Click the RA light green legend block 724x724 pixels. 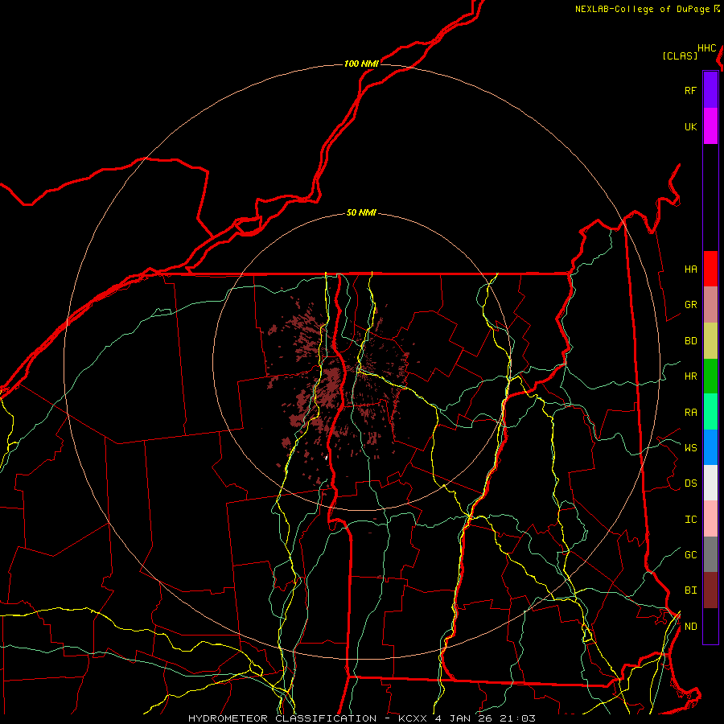[x=710, y=412]
